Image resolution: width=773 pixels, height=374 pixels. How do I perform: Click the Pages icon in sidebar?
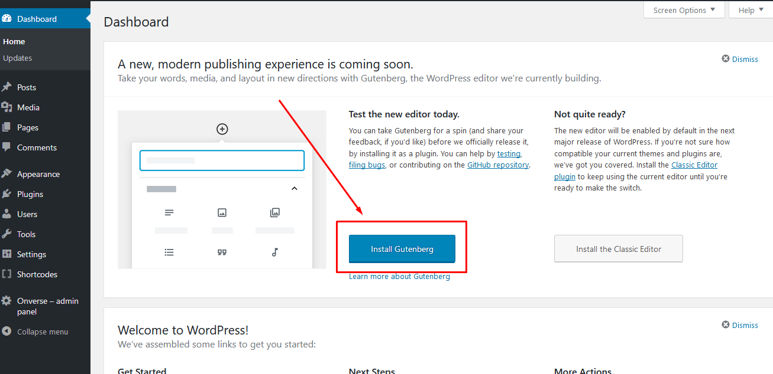pos(7,127)
